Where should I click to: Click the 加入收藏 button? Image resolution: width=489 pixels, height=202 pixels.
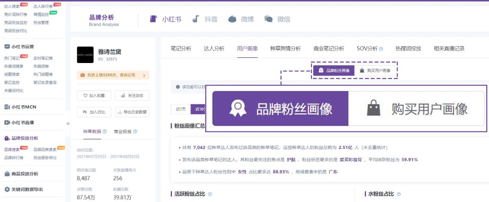click(94, 96)
